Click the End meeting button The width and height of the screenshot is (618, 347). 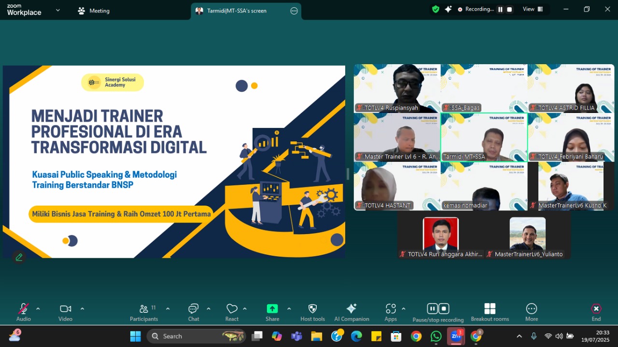[596, 309]
